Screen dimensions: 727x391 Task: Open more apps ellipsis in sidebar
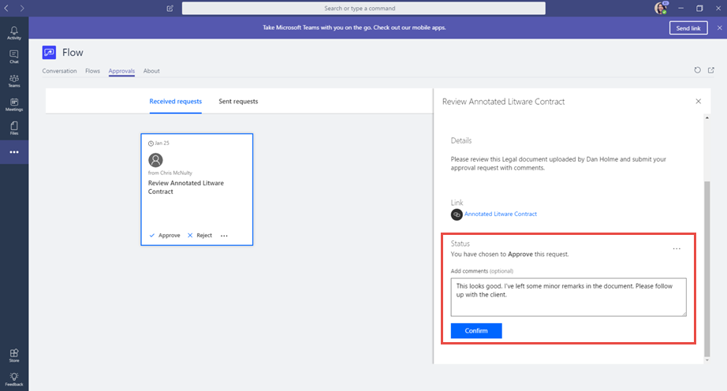point(13,152)
